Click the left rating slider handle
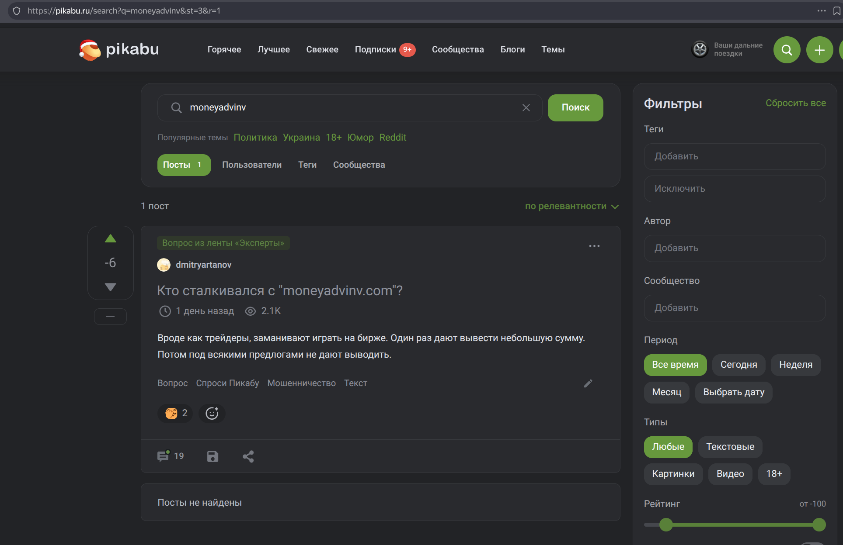Viewport: 843px width, 545px height. pos(666,524)
